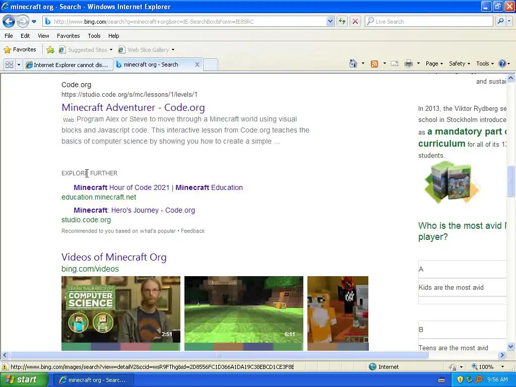The image size is (516, 387).
Task: Click the security warning icon in status bar
Action: pos(5,367)
